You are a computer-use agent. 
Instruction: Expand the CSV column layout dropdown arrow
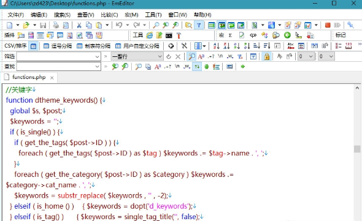coord(204,46)
